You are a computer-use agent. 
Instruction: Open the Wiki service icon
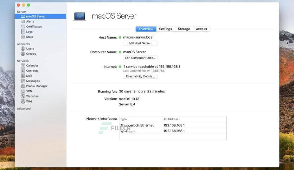pyautogui.click(x=23, y=101)
